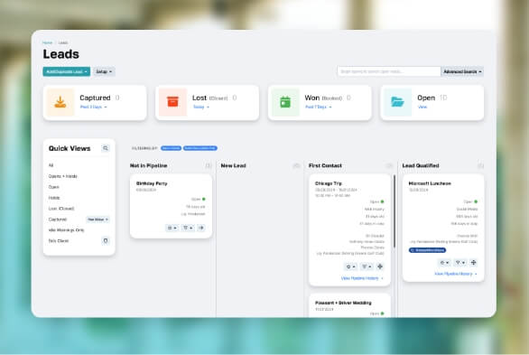The width and height of the screenshot is (529, 355).
Task: Click the second blue filter tag
Action: coord(200,148)
